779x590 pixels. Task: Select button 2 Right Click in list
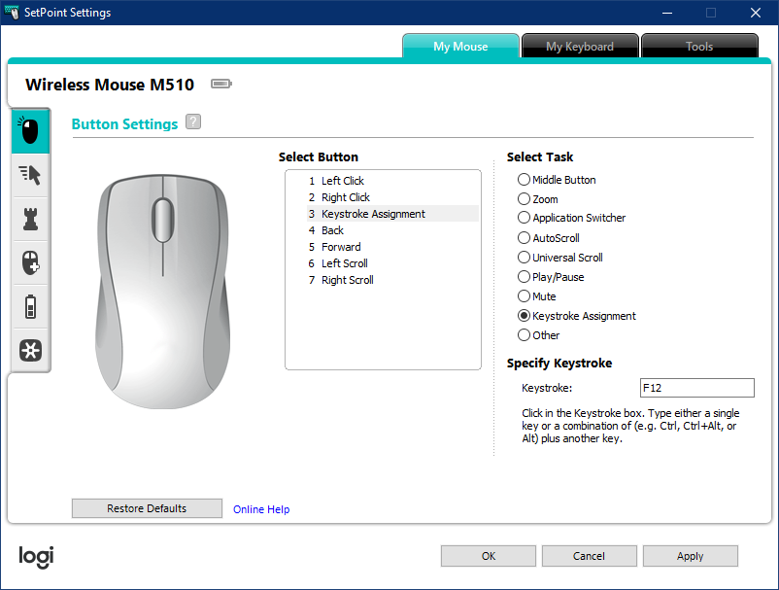392,197
